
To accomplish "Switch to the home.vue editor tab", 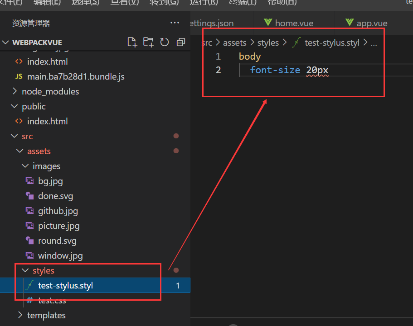I will click(294, 23).
